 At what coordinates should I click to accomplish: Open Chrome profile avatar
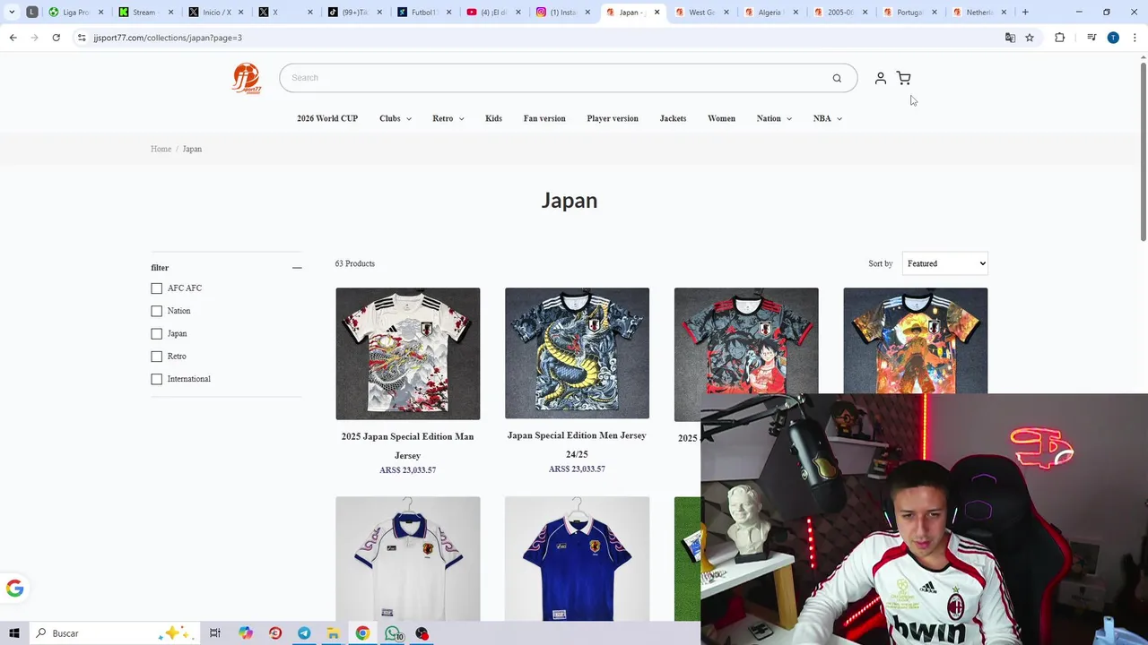(x=1113, y=38)
